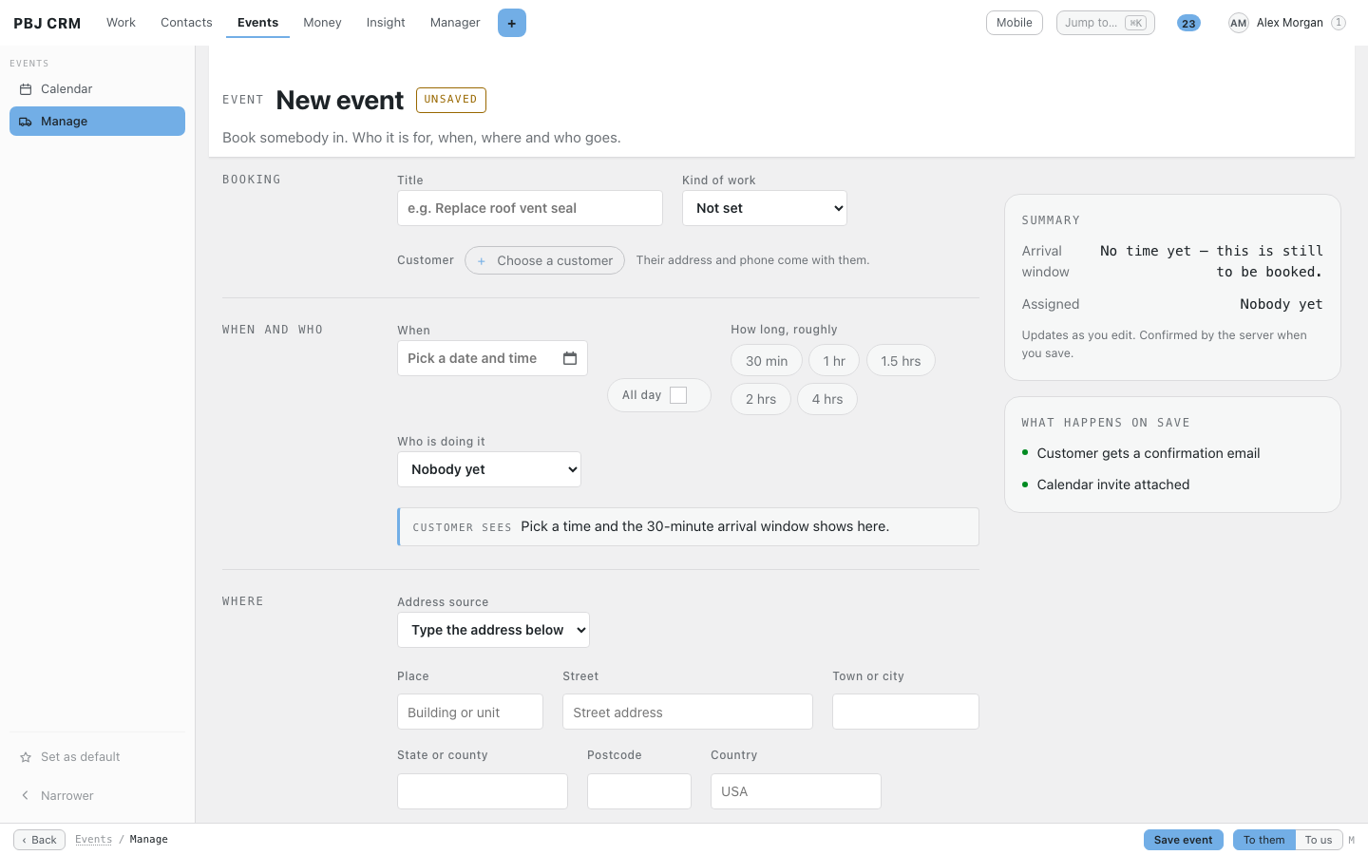Image resolution: width=1368 pixels, height=855 pixels.
Task: Click the Pick a date and time field
Action: 492,358
